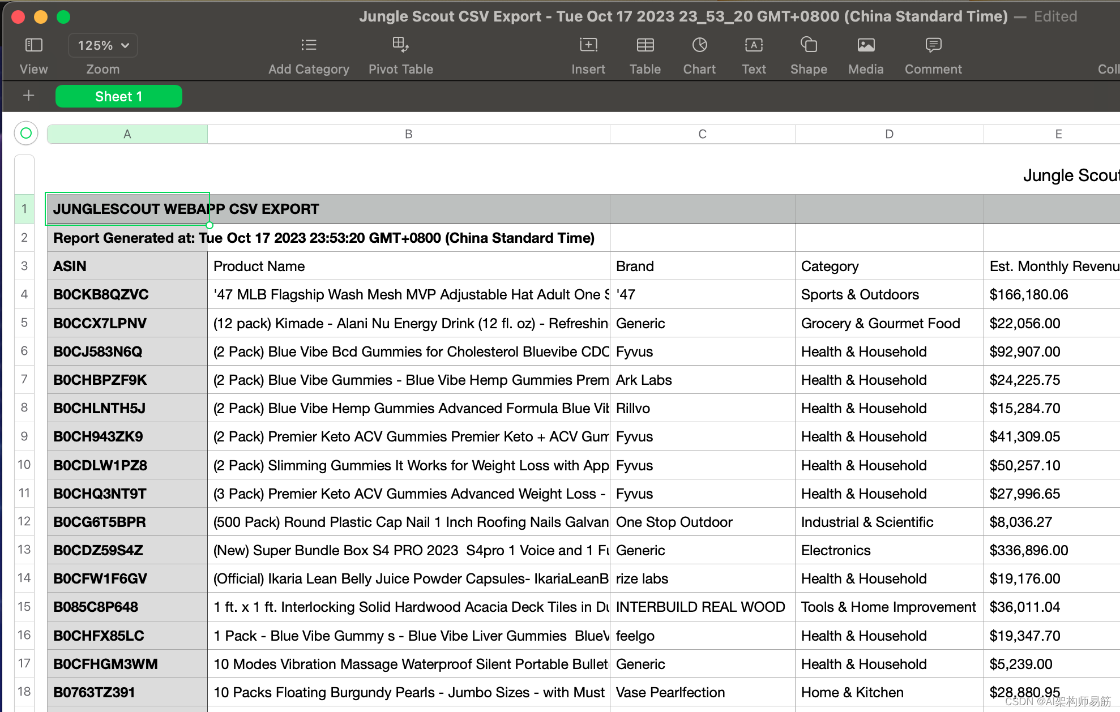This screenshot has width=1120, height=712.
Task: Select ASIN cell B0CH943ZK9
Action: pyautogui.click(x=127, y=436)
